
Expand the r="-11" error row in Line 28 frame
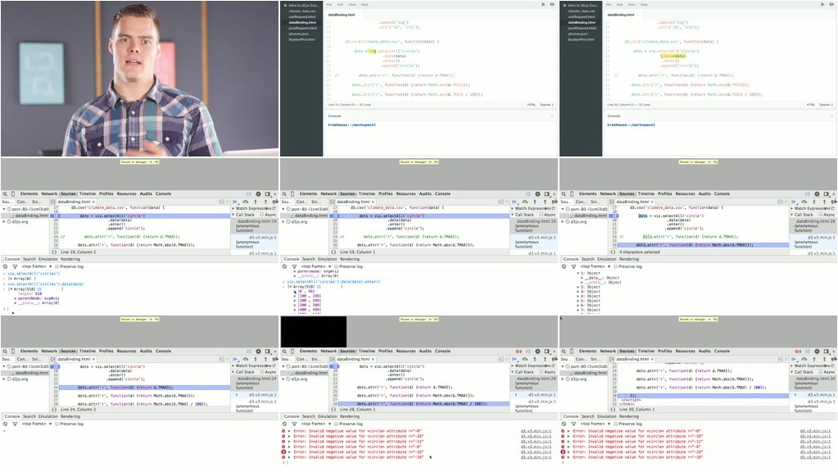tap(290, 442)
